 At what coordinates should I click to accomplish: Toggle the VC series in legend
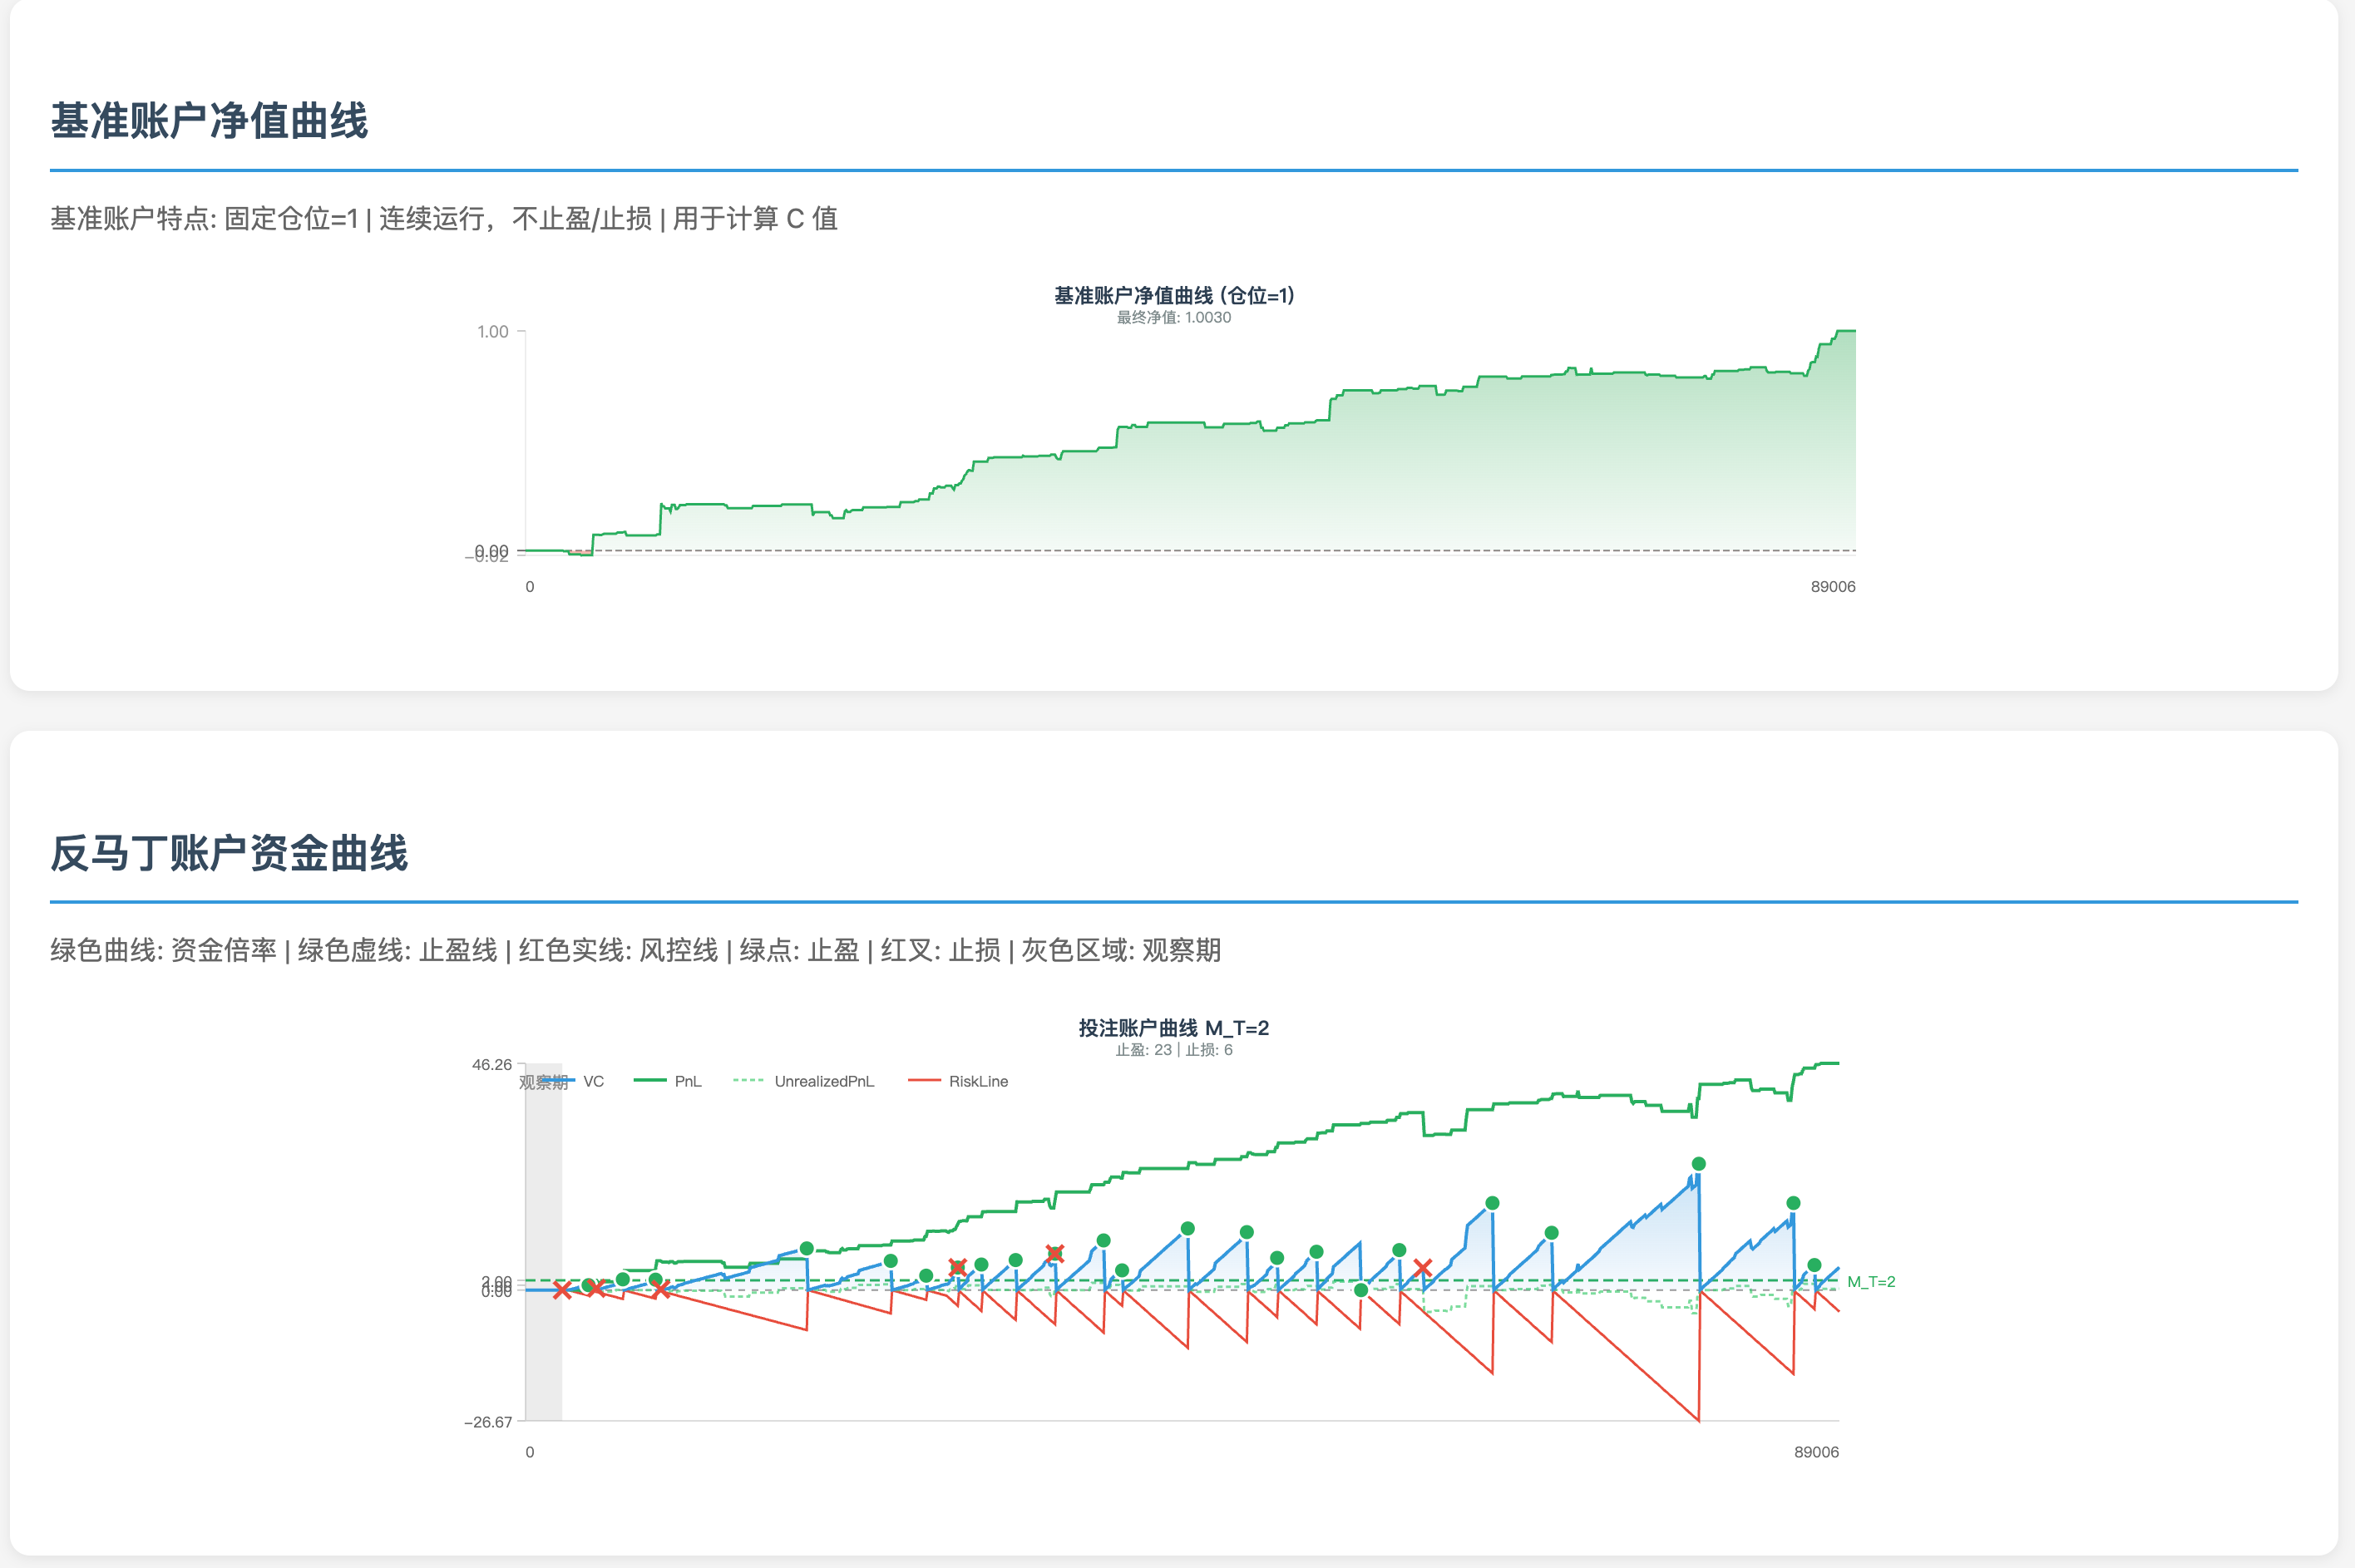(x=593, y=1081)
